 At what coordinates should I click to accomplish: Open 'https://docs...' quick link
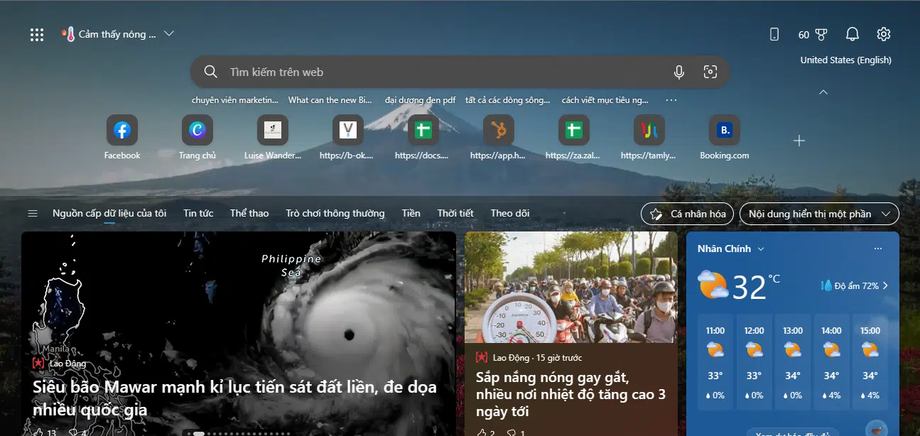423,131
